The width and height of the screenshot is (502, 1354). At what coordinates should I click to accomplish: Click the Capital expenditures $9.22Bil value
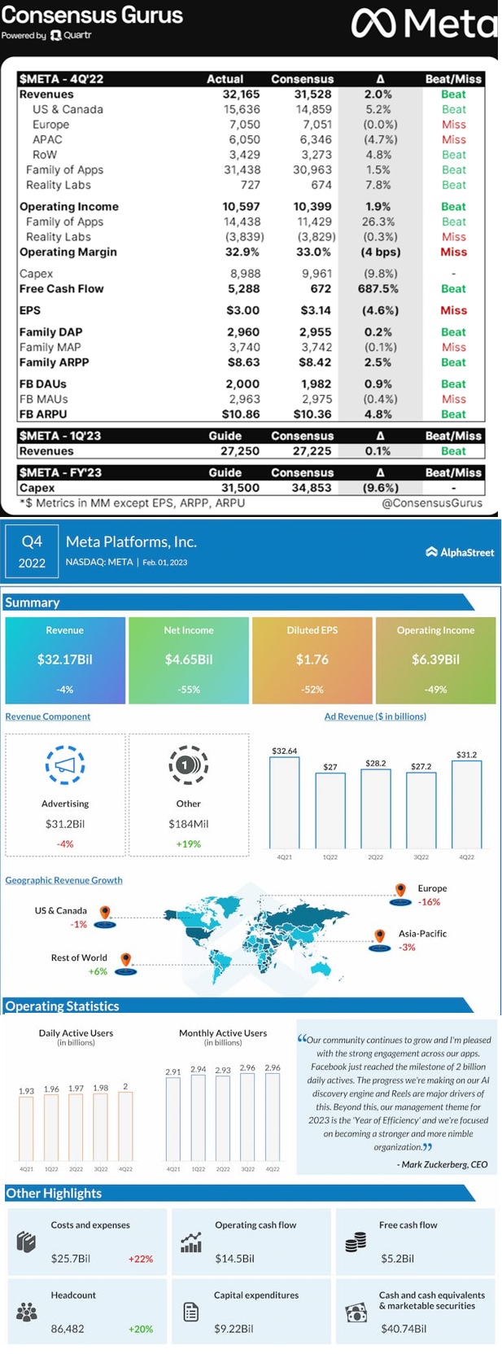[x=234, y=1329]
